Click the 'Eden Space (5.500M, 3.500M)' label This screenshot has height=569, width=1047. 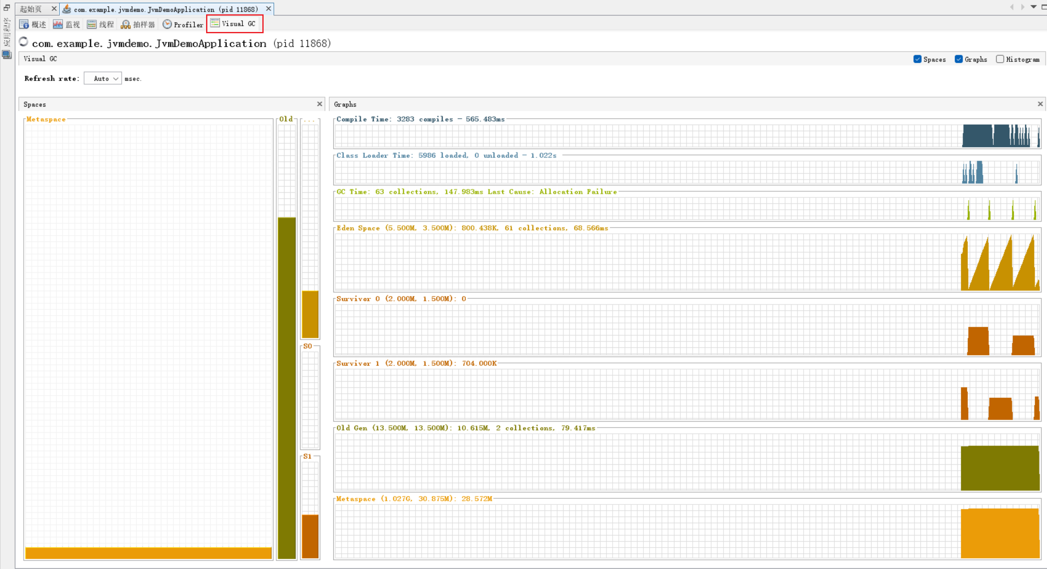[x=472, y=228]
